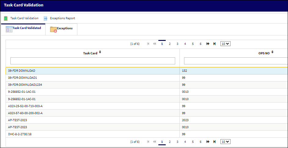Image resolution: width=288 pixels, height=148 pixels.
Task: Select page 5 in bottom paginator
Action: point(193,142)
